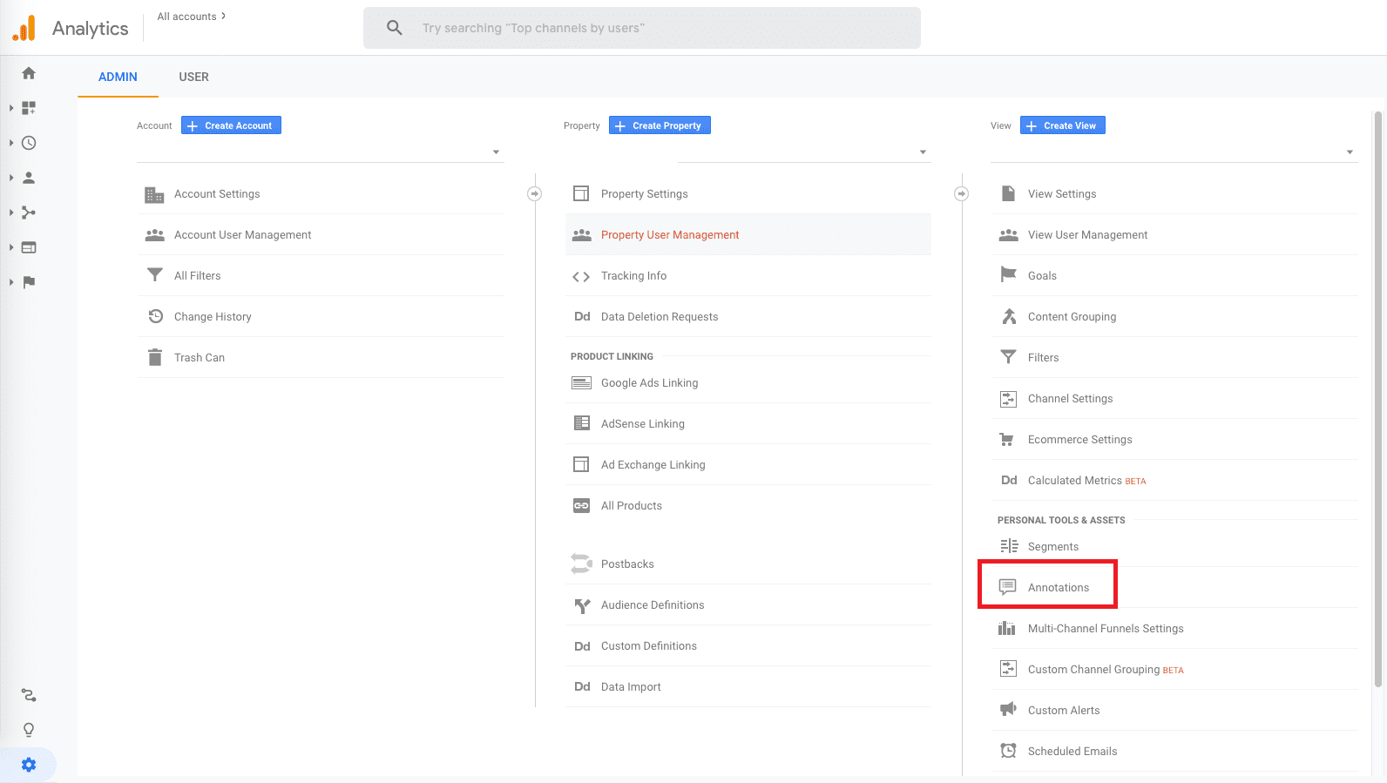Click Content Grouping icon

coord(1009,316)
